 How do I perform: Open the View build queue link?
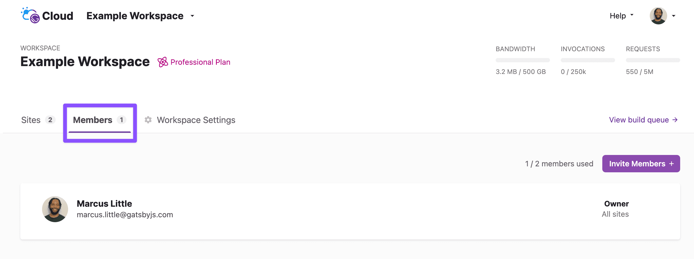[x=639, y=120]
